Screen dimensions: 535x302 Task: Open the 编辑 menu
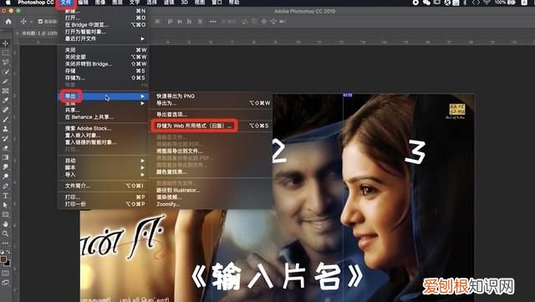coord(83,3)
